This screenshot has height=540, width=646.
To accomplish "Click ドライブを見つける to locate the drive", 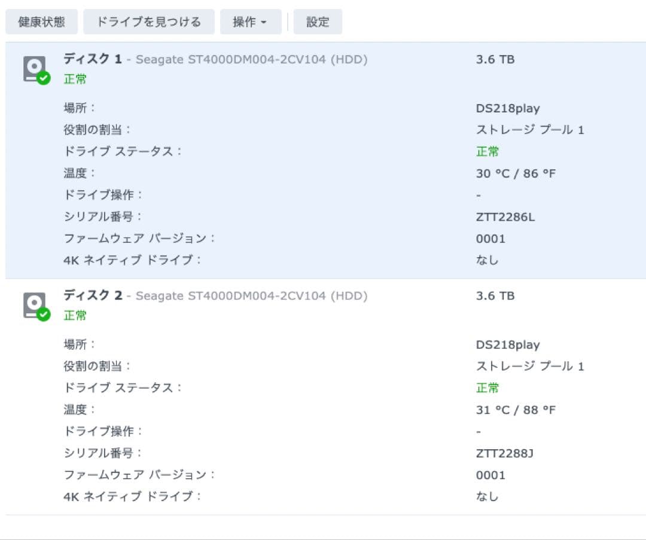I will pos(148,22).
